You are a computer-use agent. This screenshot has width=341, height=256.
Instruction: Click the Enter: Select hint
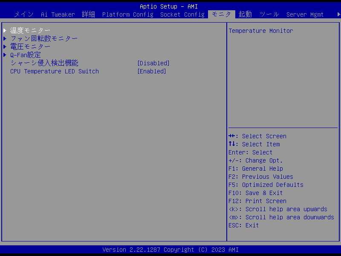(250, 152)
